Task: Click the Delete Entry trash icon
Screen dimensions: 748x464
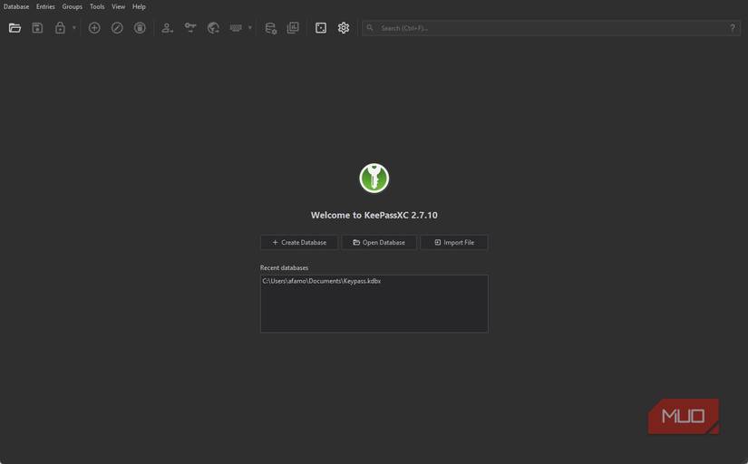Action: pos(140,28)
